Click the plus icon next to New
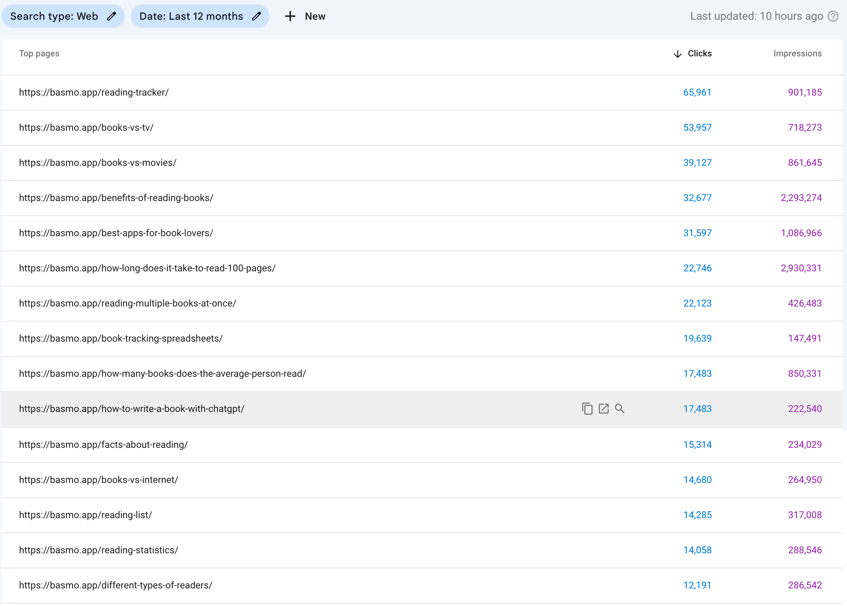 point(290,16)
